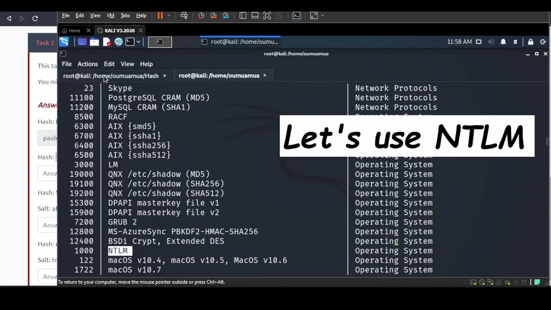The image size is (551, 310).
Task: Click the GRUB 2 entry
Action: (x=122, y=222)
